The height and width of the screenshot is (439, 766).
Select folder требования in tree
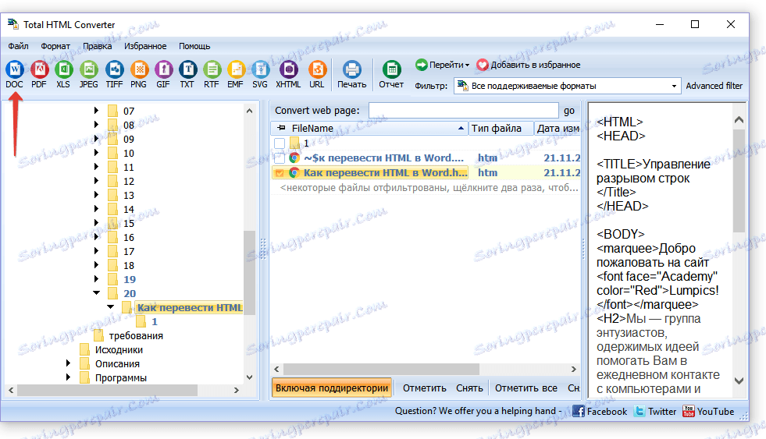click(136, 335)
